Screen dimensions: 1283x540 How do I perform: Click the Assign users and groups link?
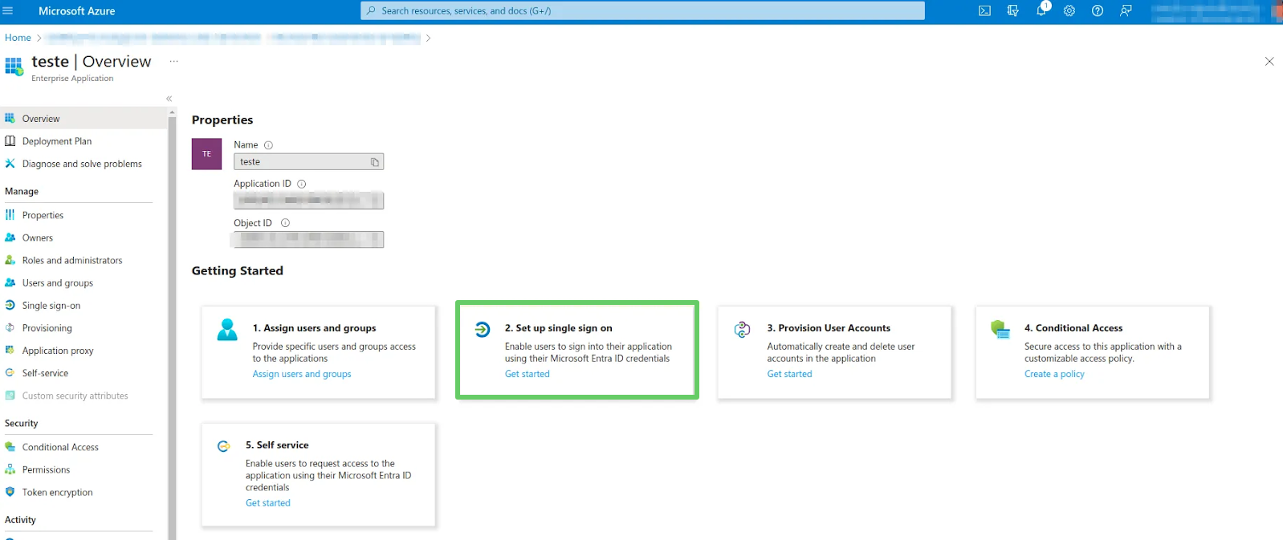[302, 374]
